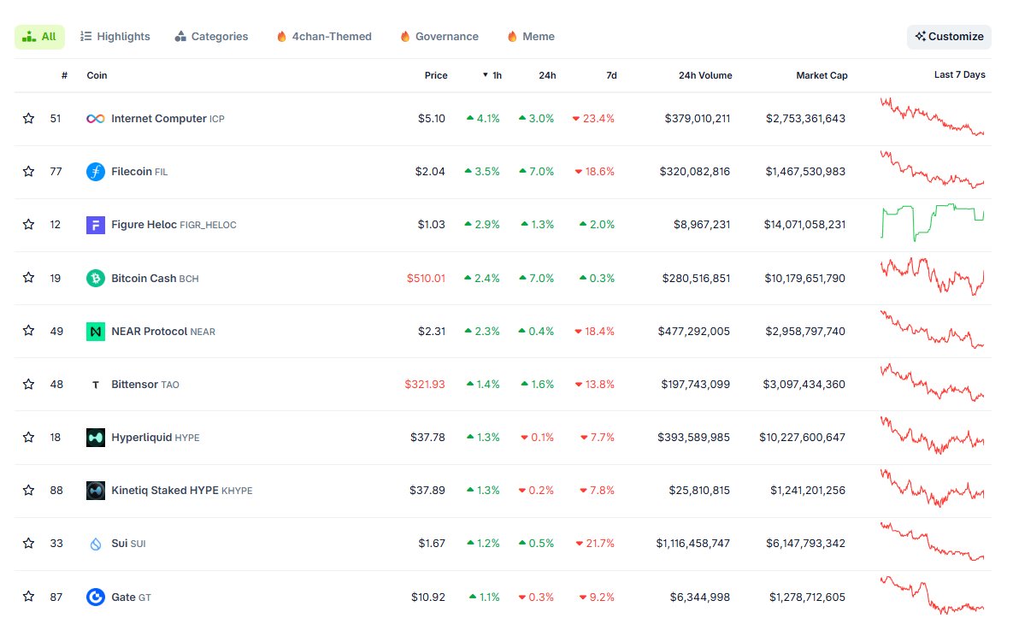Screen dimensions: 1013x618
Task: Toggle the Gate watchlist star
Action: 28,596
